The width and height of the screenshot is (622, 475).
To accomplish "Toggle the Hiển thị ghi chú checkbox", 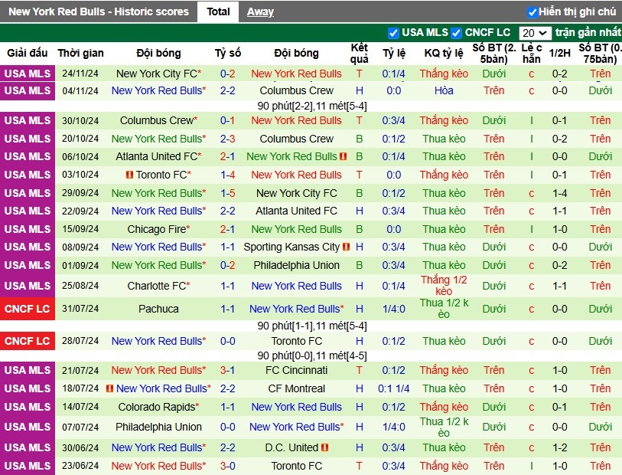I will click(x=532, y=12).
